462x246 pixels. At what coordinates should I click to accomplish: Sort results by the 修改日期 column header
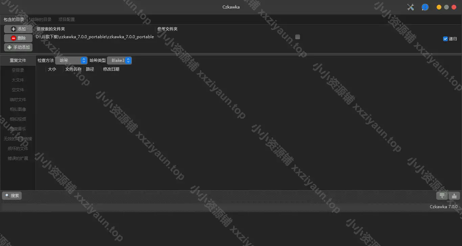point(111,69)
